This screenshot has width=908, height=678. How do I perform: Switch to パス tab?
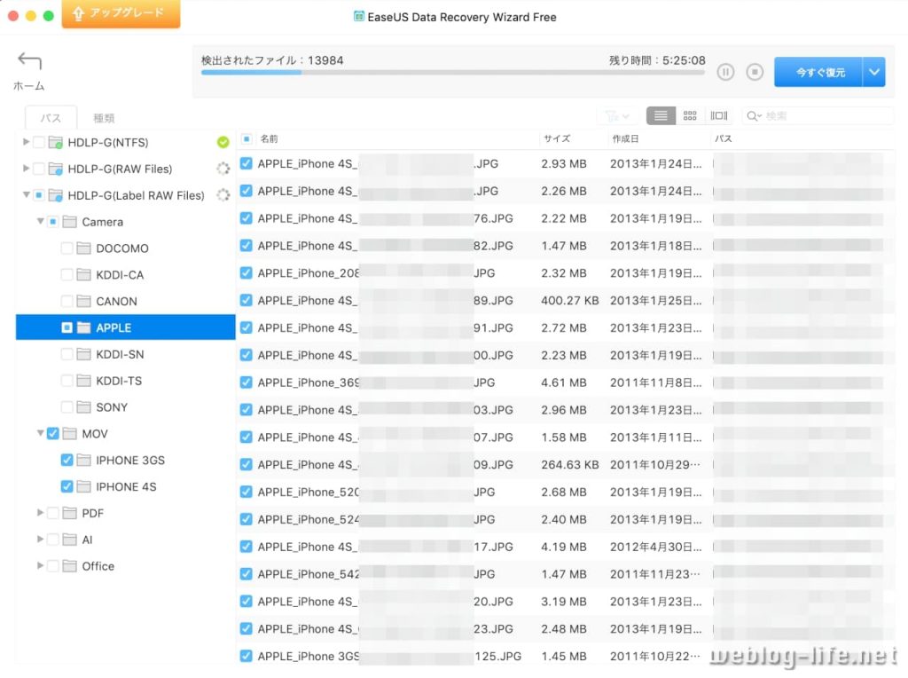click(51, 118)
